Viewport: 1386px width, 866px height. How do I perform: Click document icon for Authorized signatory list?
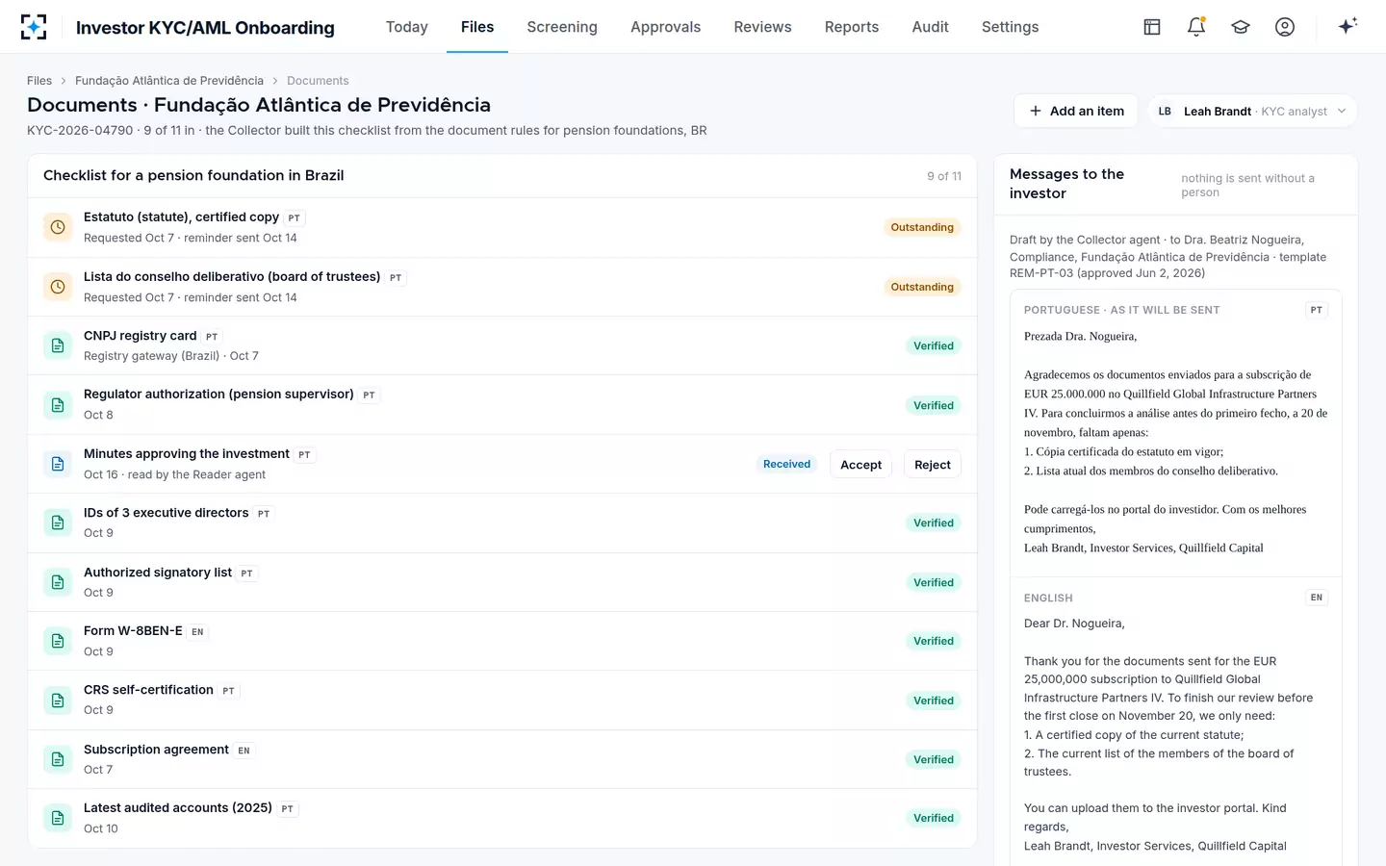click(x=58, y=582)
